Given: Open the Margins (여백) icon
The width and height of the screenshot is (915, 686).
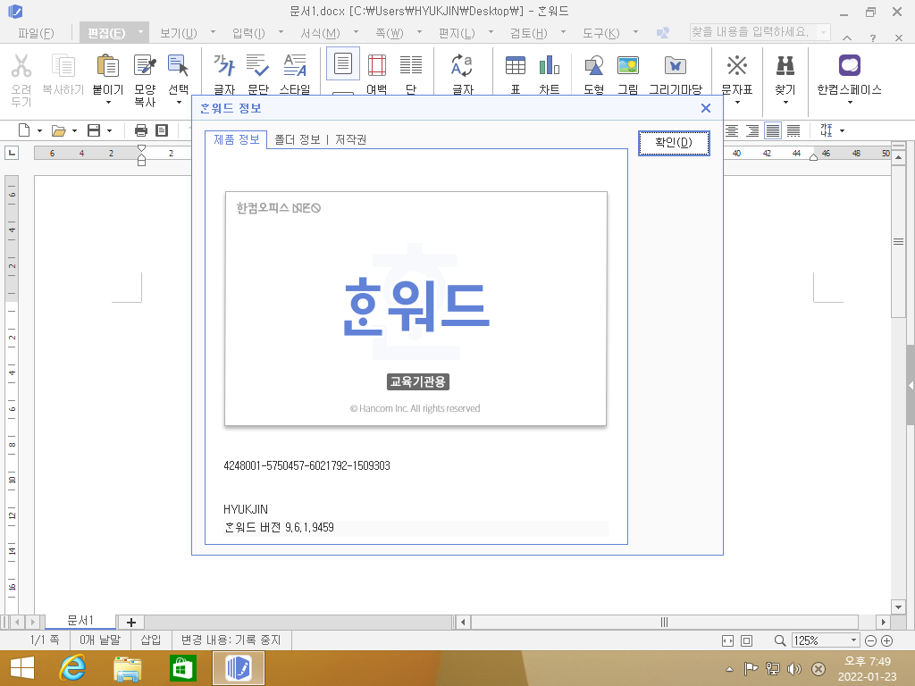Looking at the screenshot, I should pyautogui.click(x=377, y=65).
